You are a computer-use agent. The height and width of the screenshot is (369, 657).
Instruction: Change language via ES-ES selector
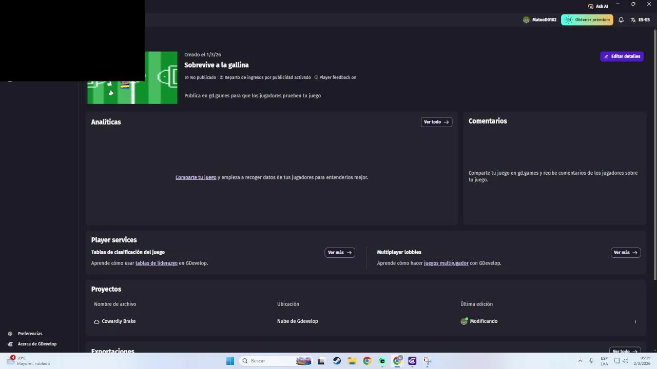641,20
